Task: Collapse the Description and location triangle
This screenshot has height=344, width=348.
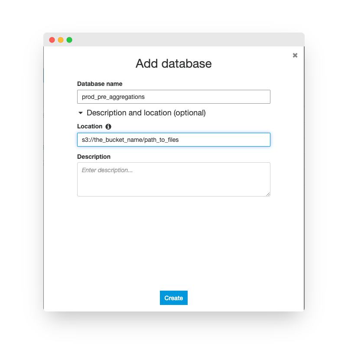Action: (81, 113)
